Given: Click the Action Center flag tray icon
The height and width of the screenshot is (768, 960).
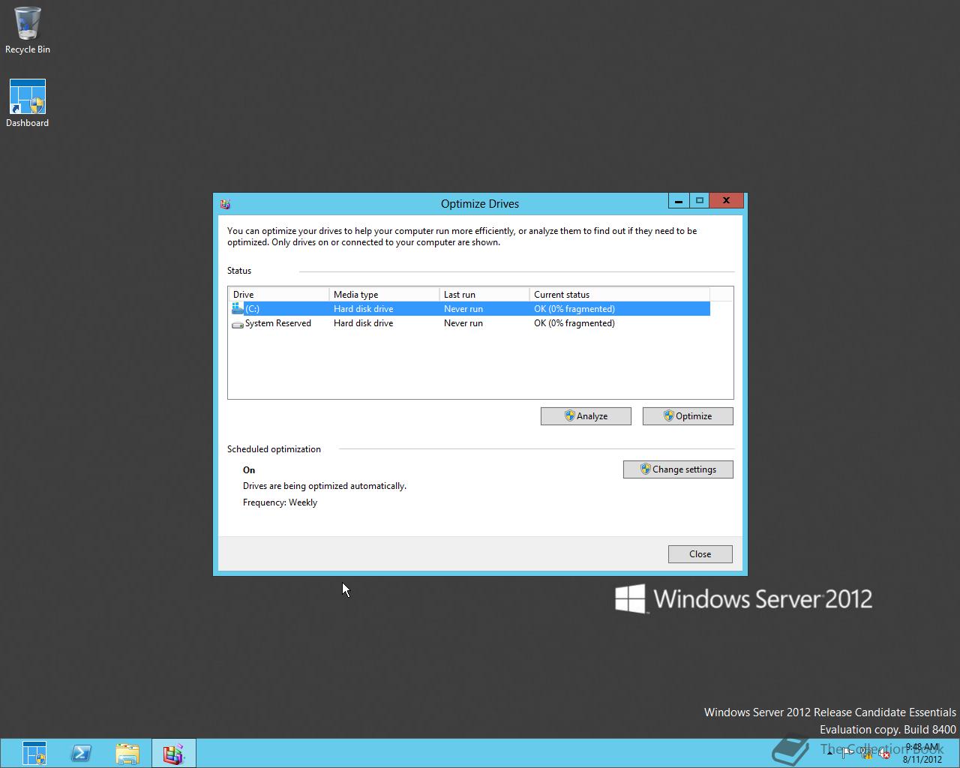Looking at the screenshot, I should 847,753.
